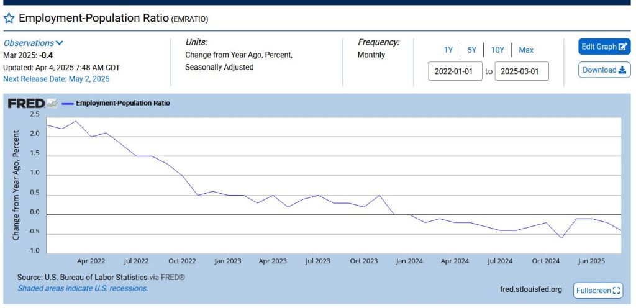Click the Employment-Population Ratio legend label
This screenshot has height=308, width=636.
(x=122, y=104)
